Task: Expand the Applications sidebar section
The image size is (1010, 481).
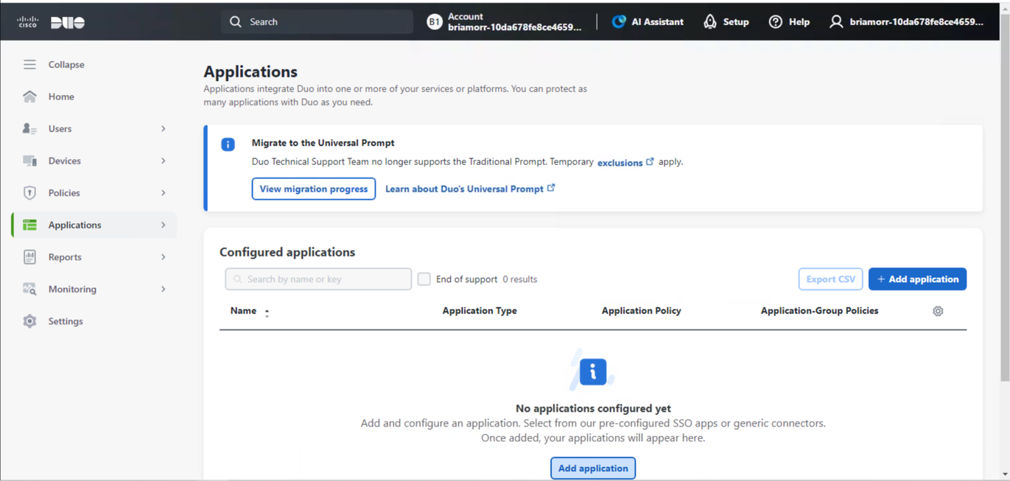Action: click(x=164, y=225)
